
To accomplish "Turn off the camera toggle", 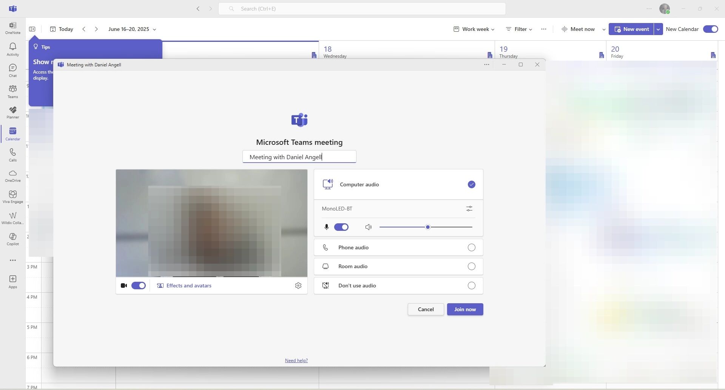I will [139, 286].
